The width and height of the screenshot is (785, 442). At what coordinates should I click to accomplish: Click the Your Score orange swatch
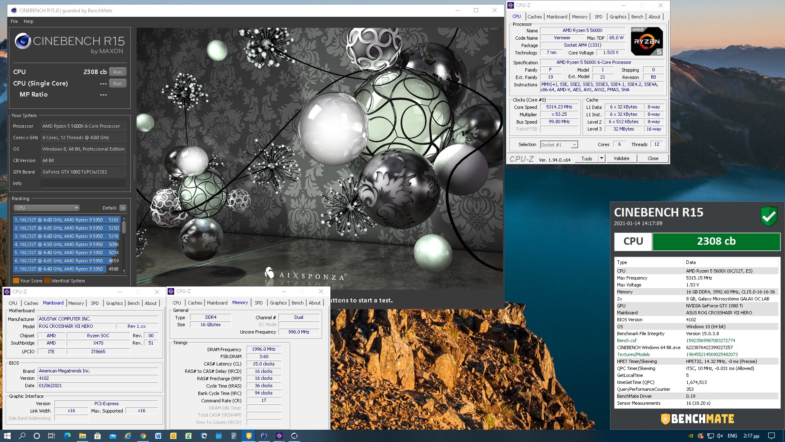[16, 281]
